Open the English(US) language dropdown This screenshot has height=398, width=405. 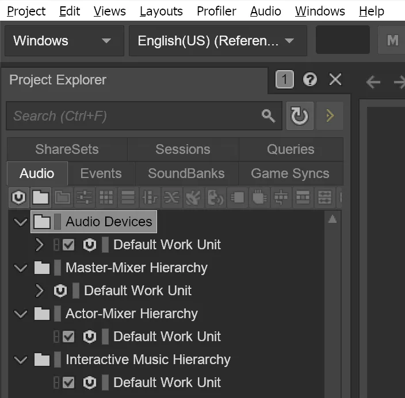pos(217,41)
